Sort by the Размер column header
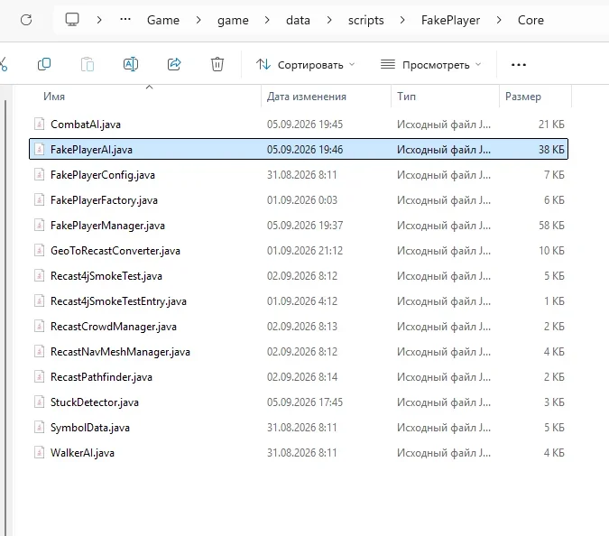The height and width of the screenshot is (536, 609). coord(522,97)
